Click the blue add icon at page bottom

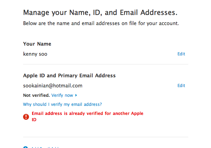[x=26, y=147]
